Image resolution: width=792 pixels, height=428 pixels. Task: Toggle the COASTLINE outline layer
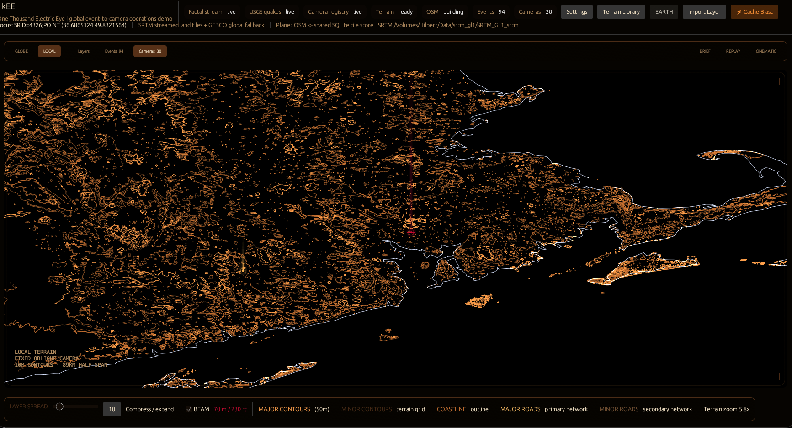[462, 409]
